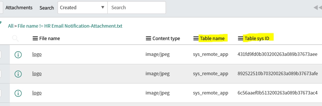This screenshot has height=106, width=322.
Task: Open Table sys ID column menu icon
Action: (x=240, y=38)
